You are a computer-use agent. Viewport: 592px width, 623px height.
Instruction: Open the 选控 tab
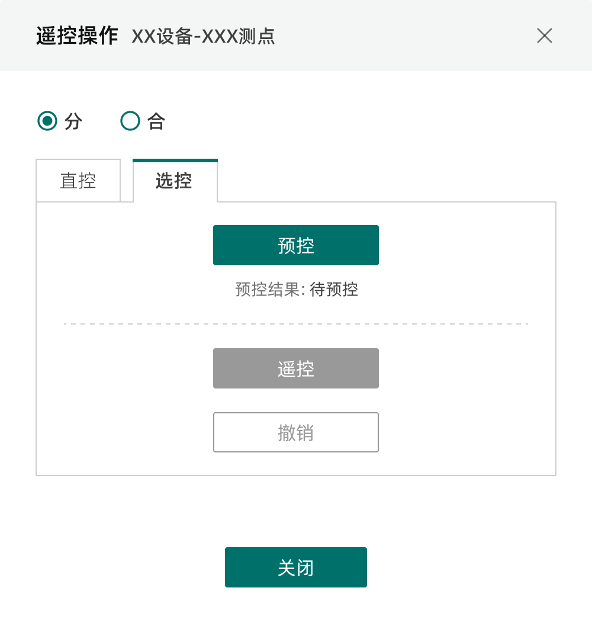tap(174, 181)
